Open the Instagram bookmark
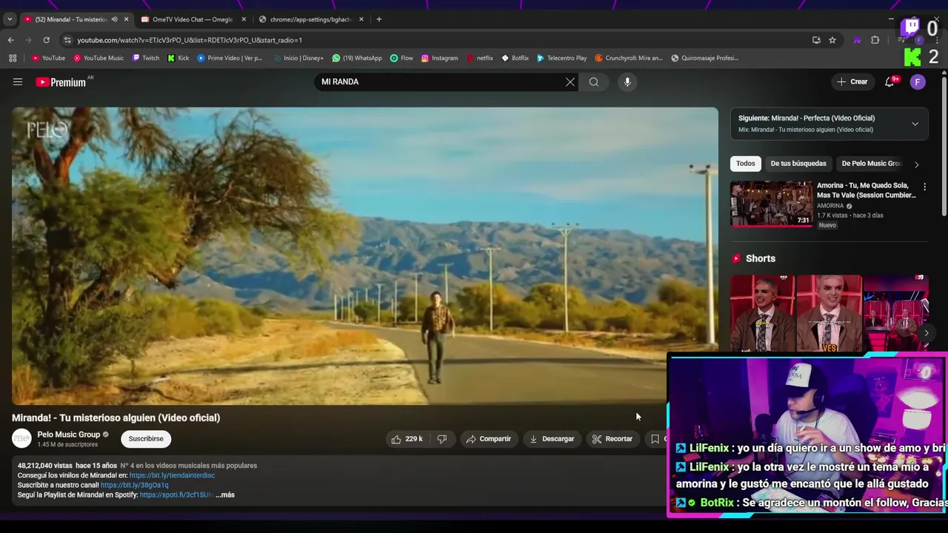This screenshot has width=948, height=533. click(439, 58)
